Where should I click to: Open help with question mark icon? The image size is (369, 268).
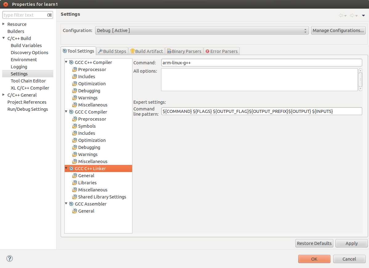(x=10, y=258)
